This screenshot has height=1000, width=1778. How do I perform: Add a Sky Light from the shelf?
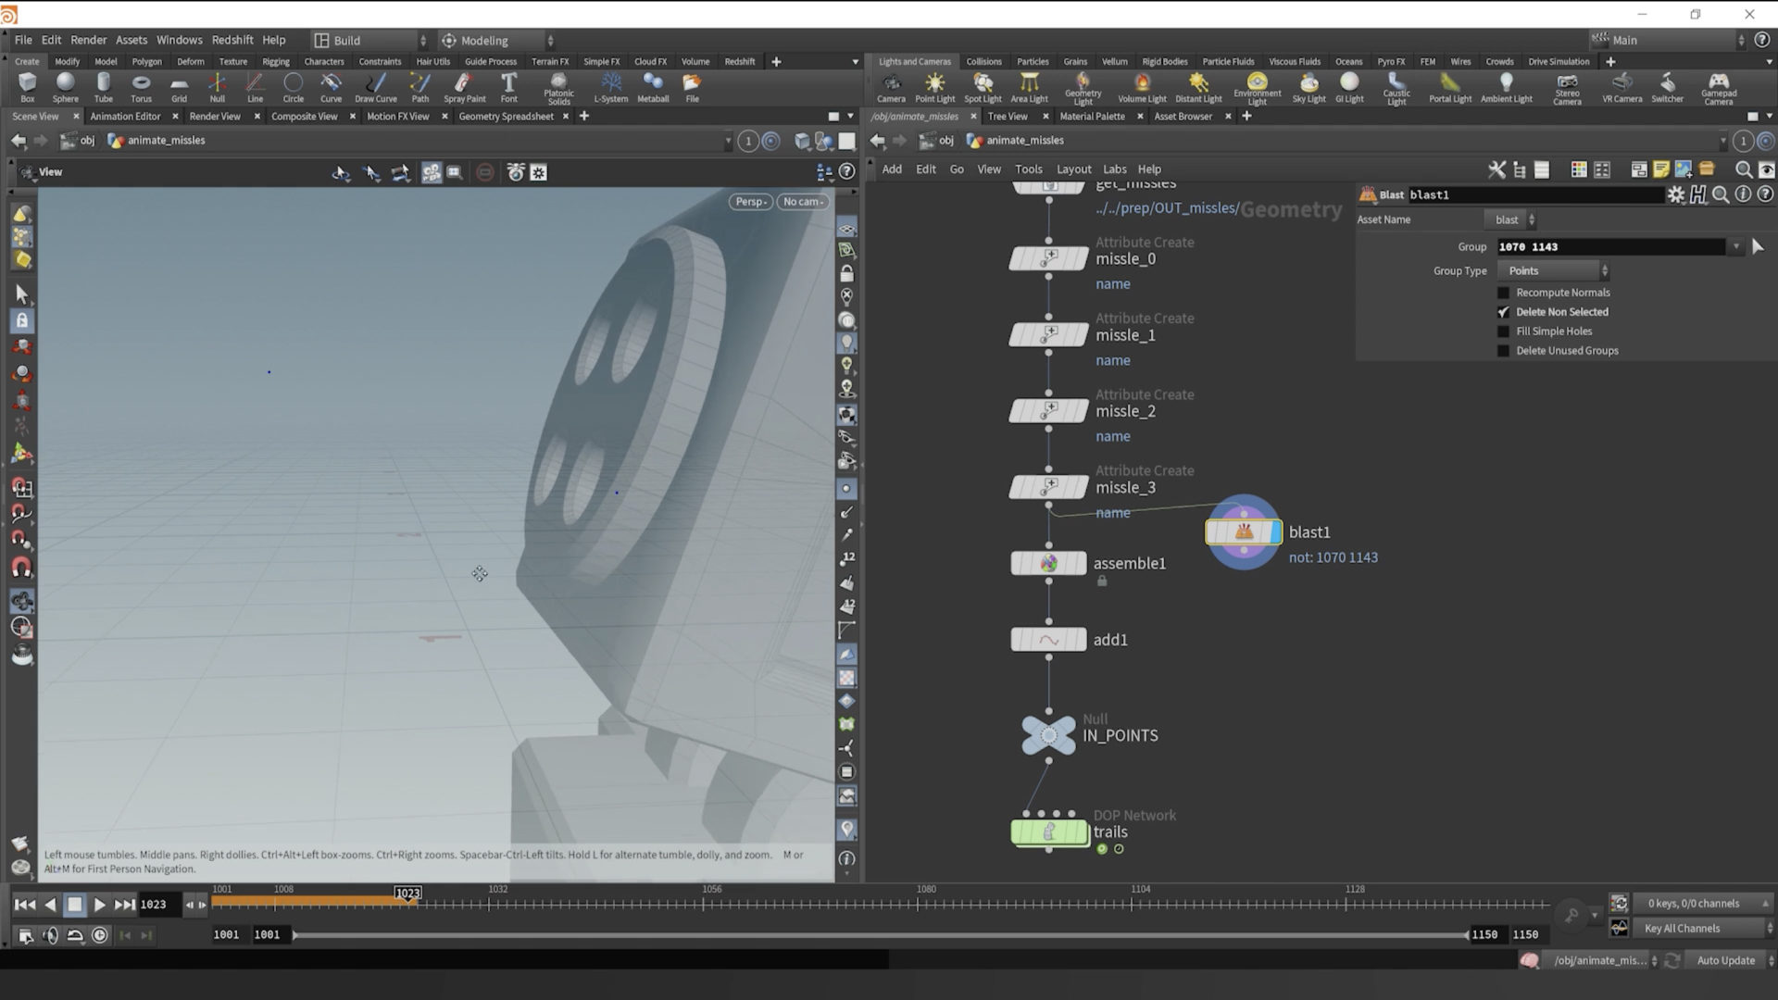coord(1308,88)
